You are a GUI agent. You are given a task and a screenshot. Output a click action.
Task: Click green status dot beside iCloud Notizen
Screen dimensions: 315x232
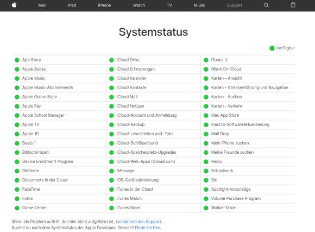(111, 106)
